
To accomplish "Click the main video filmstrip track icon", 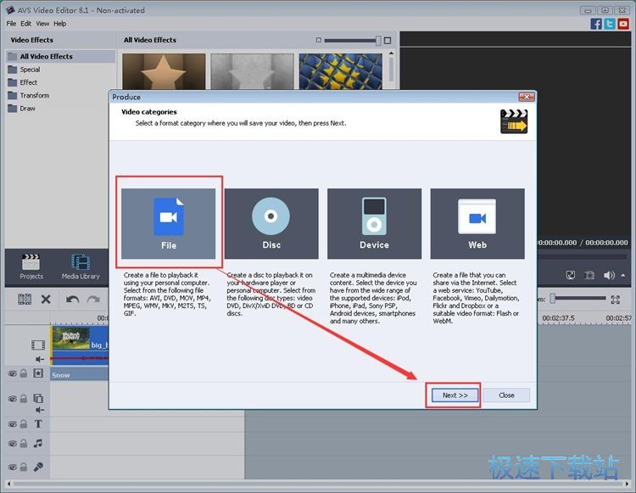I will tap(38, 345).
